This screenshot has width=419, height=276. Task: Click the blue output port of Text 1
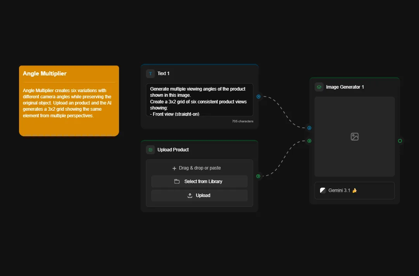click(x=258, y=96)
